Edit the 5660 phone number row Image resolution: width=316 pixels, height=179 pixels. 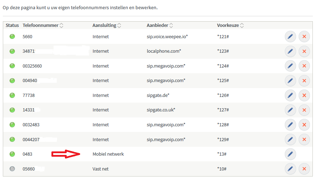click(x=290, y=36)
